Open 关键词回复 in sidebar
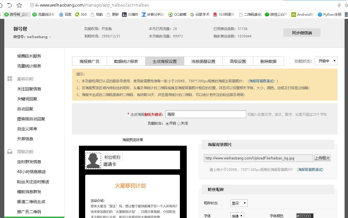The image size is (348, 218). [27, 99]
